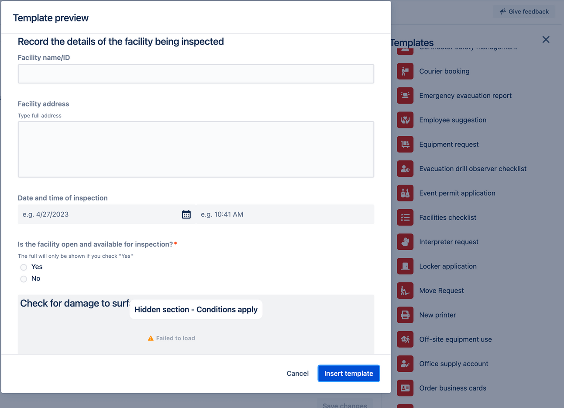Select the Courier booking template text
This screenshot has height=408, width=564.
(x=444, y=71)
